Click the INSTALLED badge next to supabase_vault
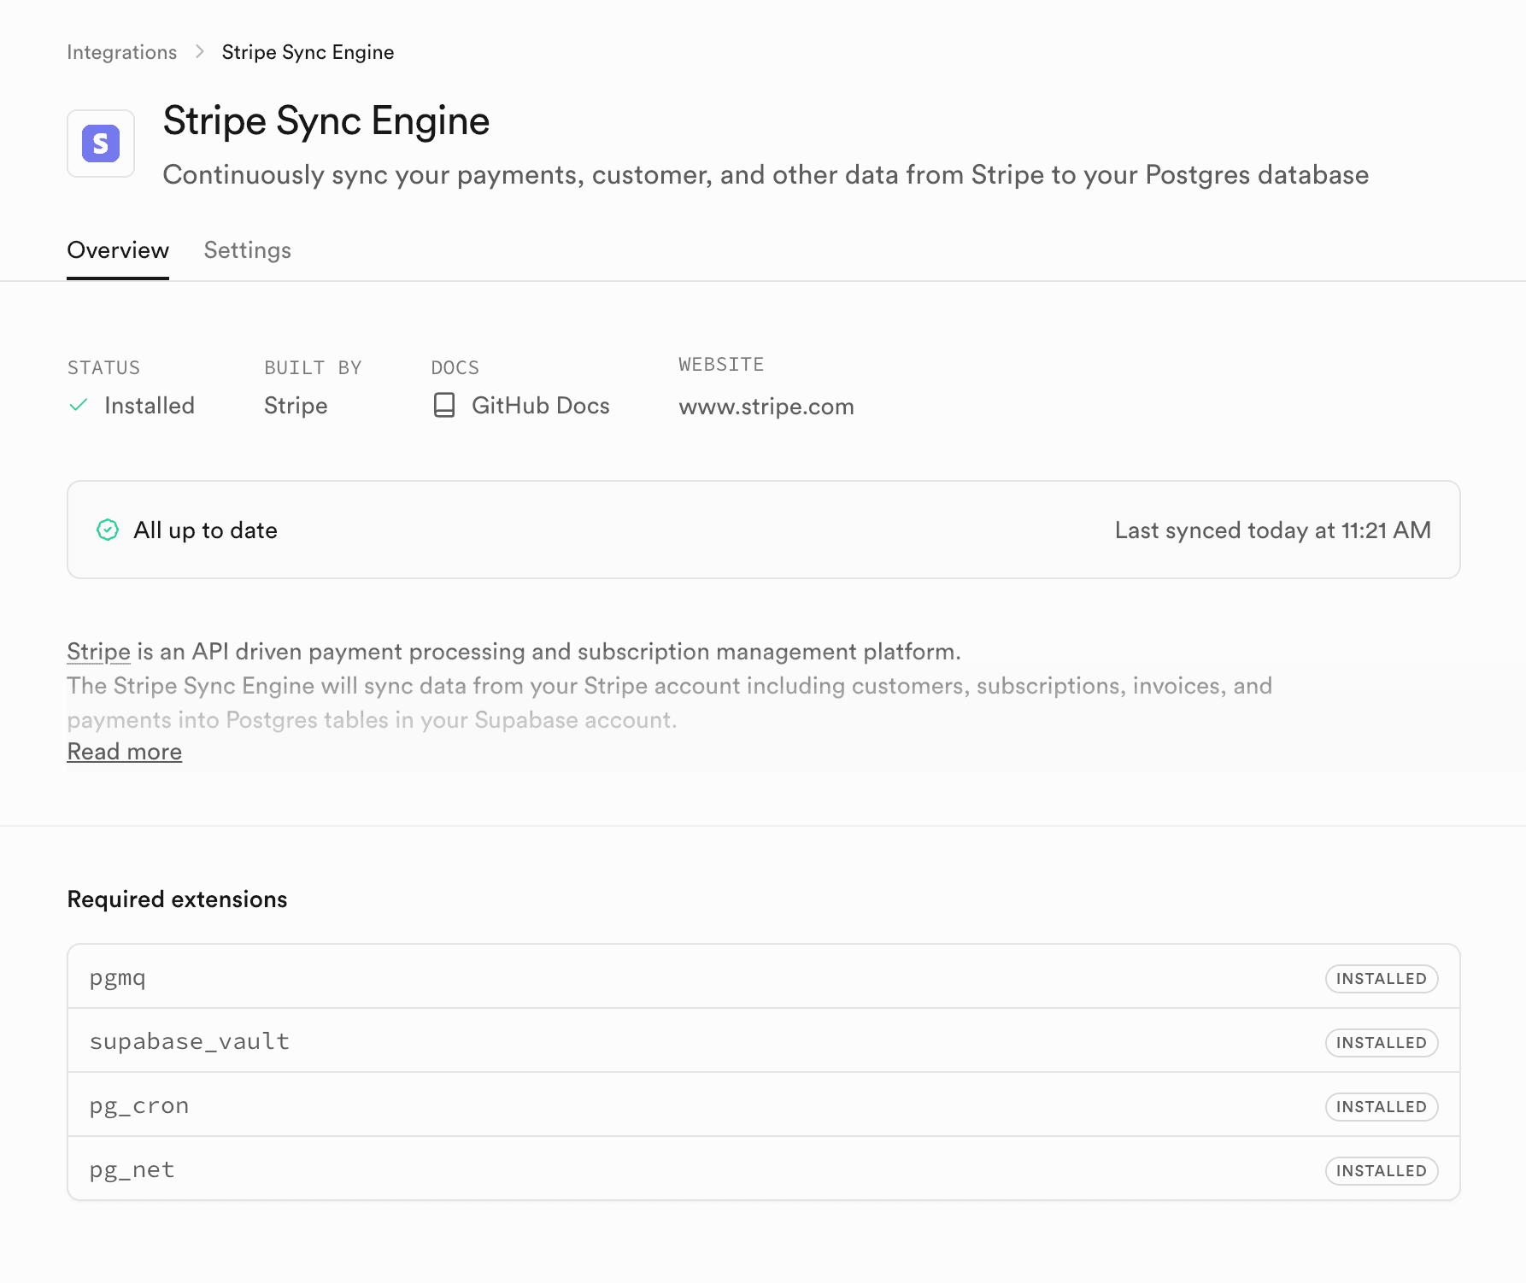Viewport: 1526px width, 1283px height. tap(1381, 1042)
